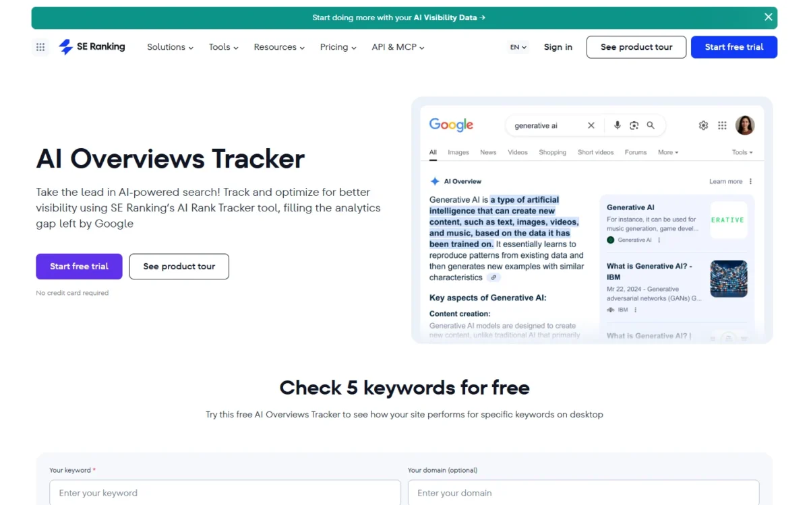
Task: Open the apps grid icon beside logo
Action: pyautogui.click(x=40, y=47)
